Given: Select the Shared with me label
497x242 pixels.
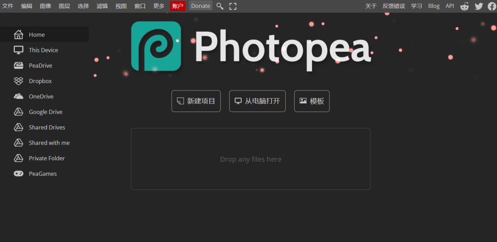Looking at the screenshot, I should [x=49, y=143].
